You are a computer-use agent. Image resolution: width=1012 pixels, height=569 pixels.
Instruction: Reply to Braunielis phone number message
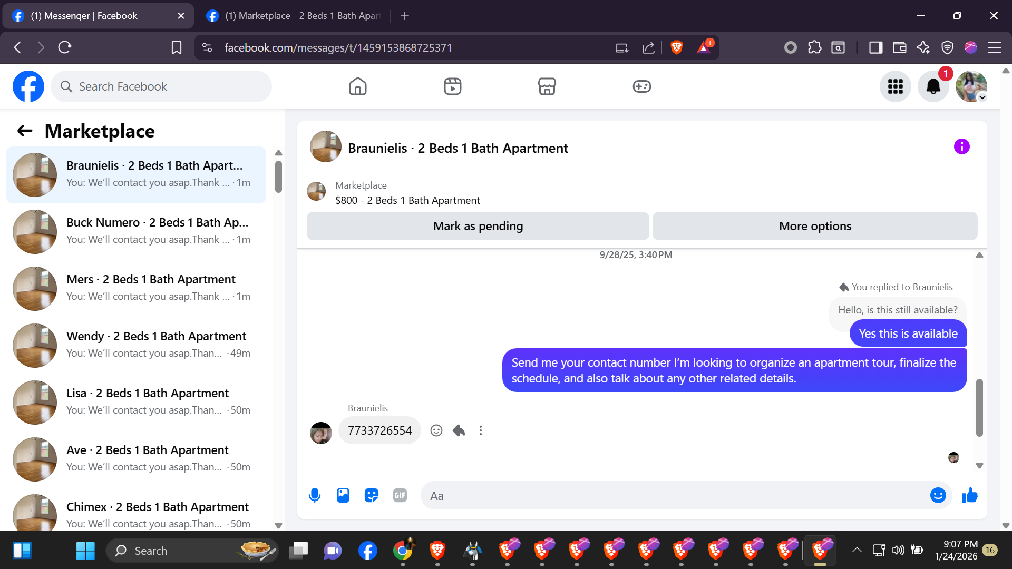(459, 430)
